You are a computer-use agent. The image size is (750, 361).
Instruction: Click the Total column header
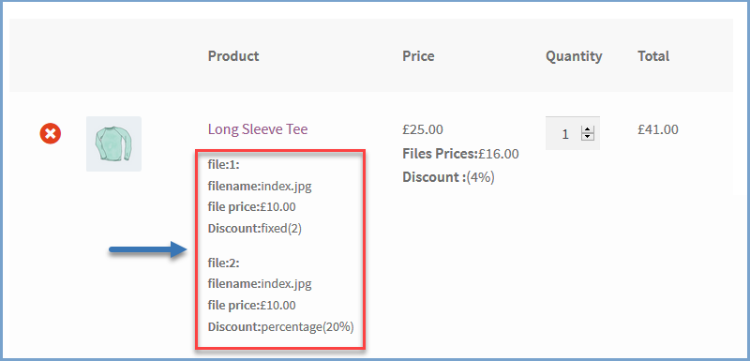coord(653,56)
